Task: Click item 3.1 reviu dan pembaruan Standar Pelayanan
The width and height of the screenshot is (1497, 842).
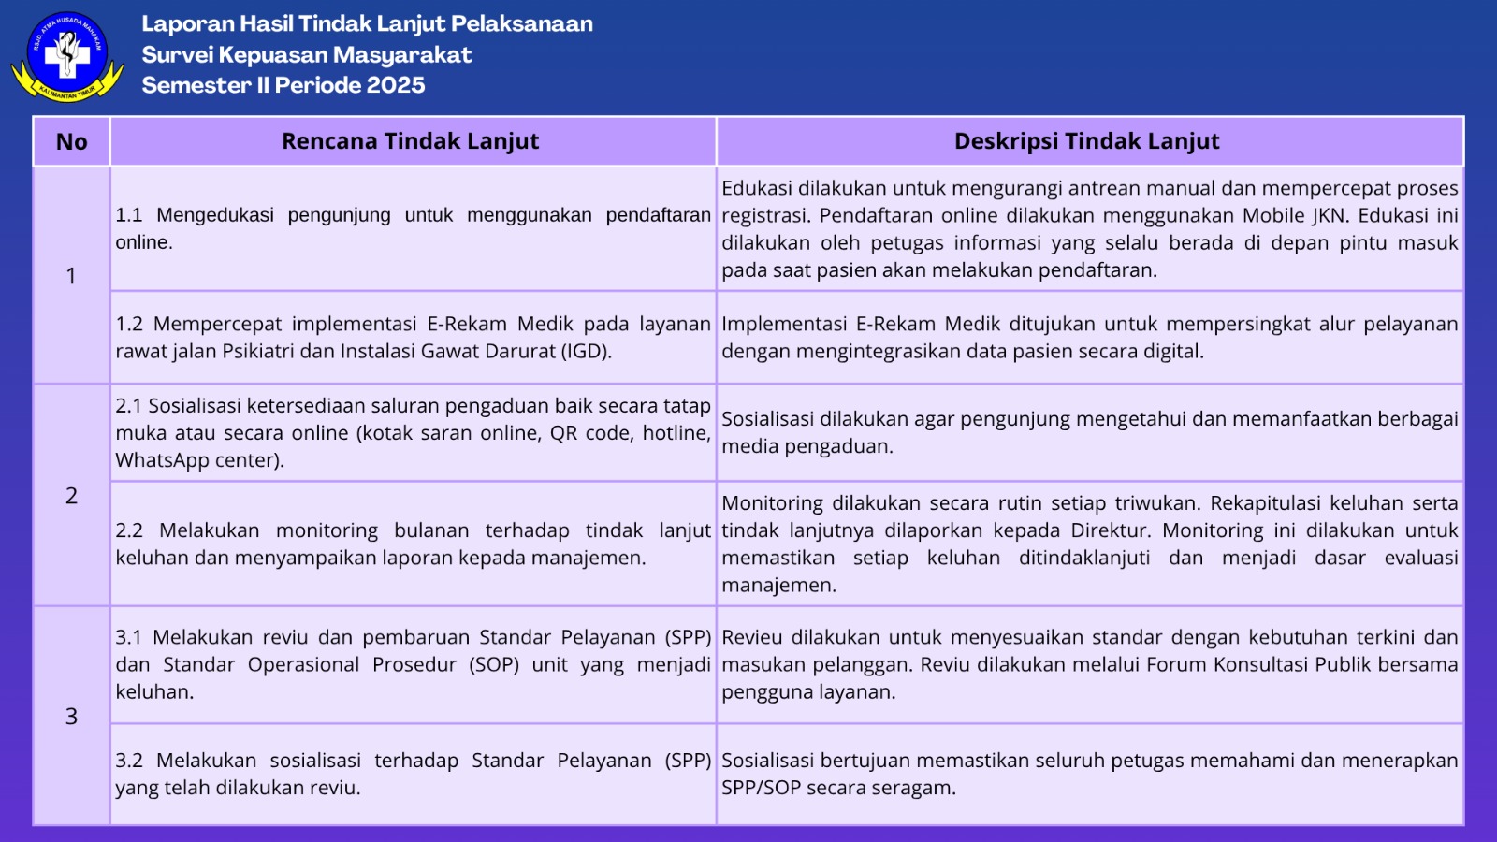Action: (x=413, y=665)
